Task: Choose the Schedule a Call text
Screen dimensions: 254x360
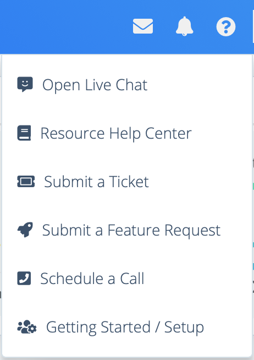Action: (x=92, y=279)
